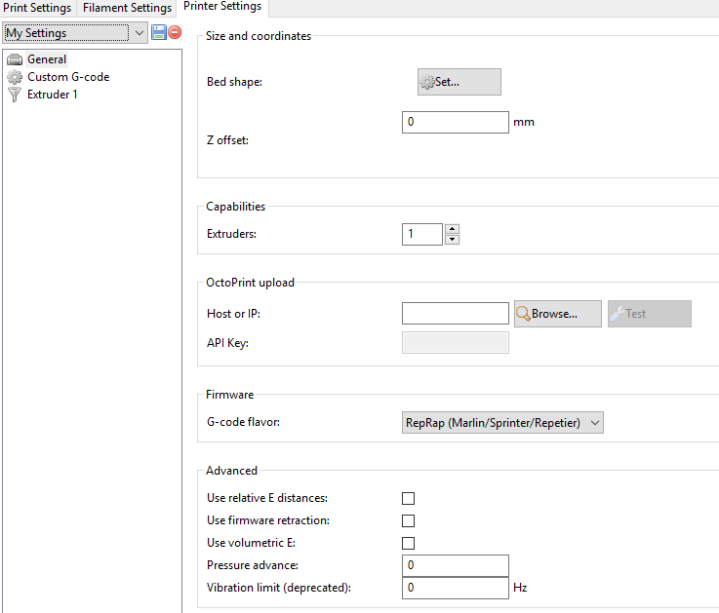Click the 'mm' unit next to Z offset

click(524, 123)
